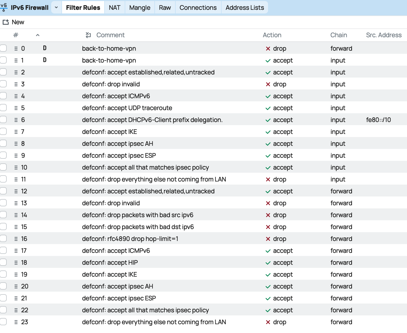This screenshot has width=407, height=333.
Task: Click the accept check icon on rule 12
Action: pos(268,192)
